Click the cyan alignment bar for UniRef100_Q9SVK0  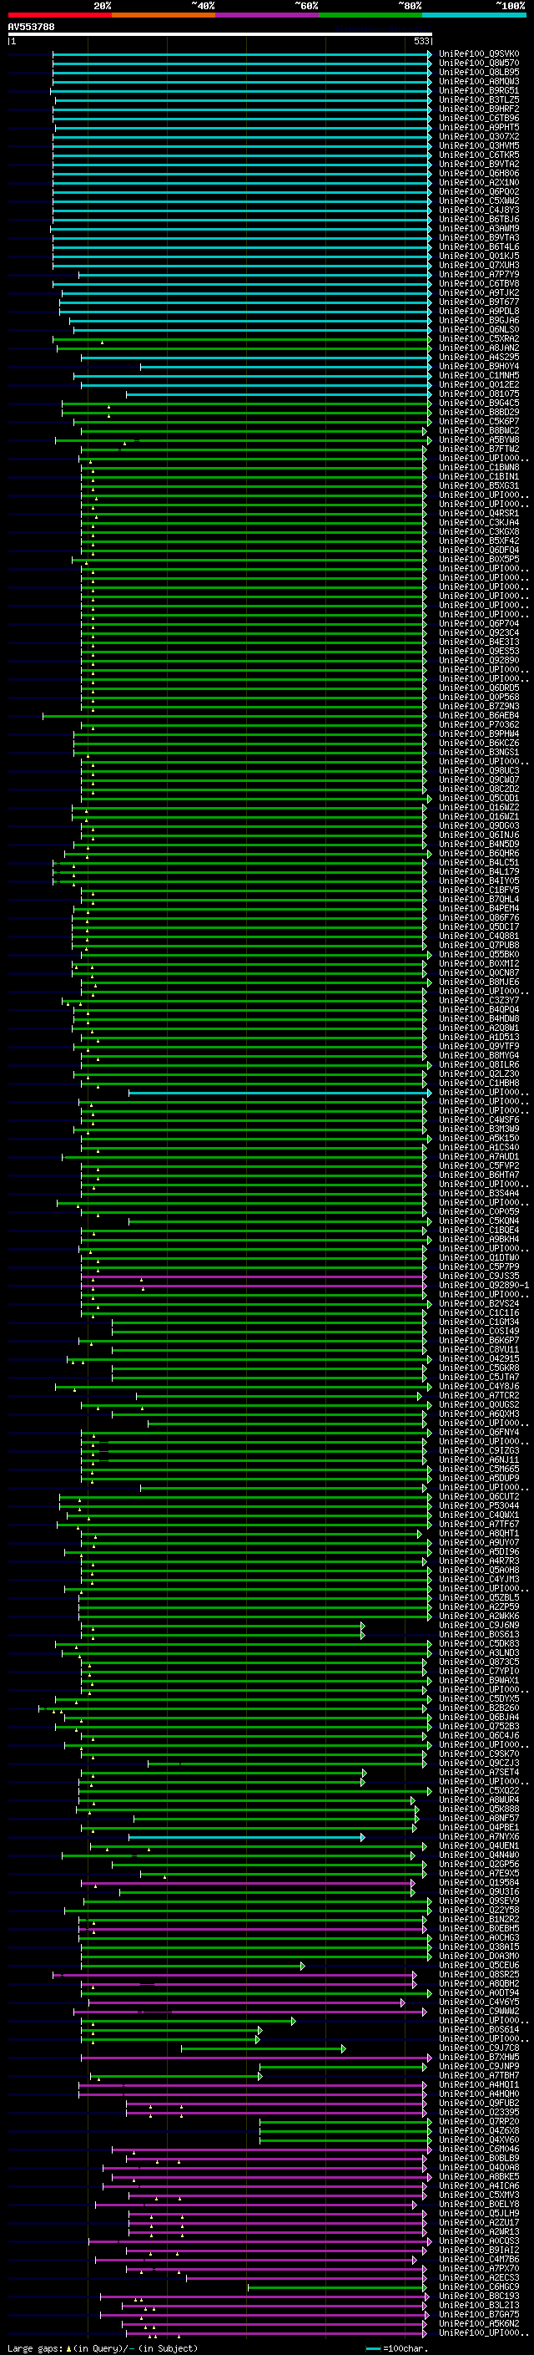click(x=242, y=54)
